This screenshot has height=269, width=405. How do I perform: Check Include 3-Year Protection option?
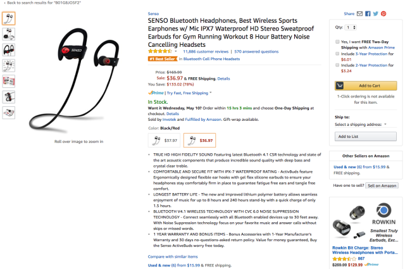pos(336,54)
